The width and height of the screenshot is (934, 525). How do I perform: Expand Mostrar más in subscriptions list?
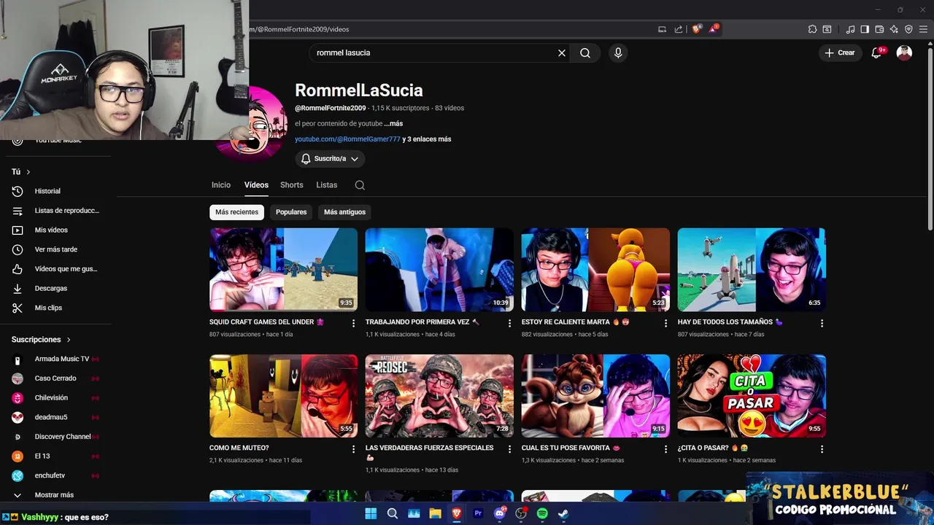point(55,495)
